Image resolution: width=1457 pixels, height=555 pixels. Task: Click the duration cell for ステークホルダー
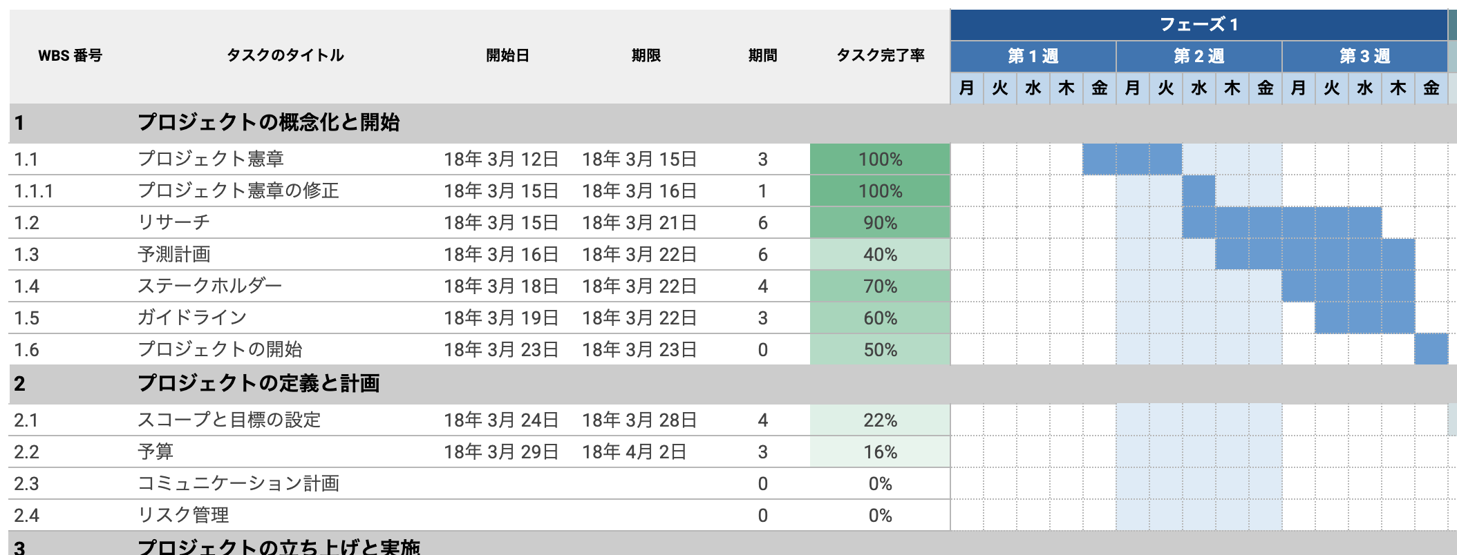[762, 286]
